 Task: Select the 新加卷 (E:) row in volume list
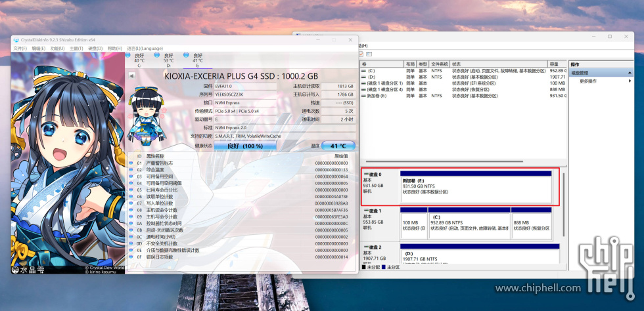point(464,96)
